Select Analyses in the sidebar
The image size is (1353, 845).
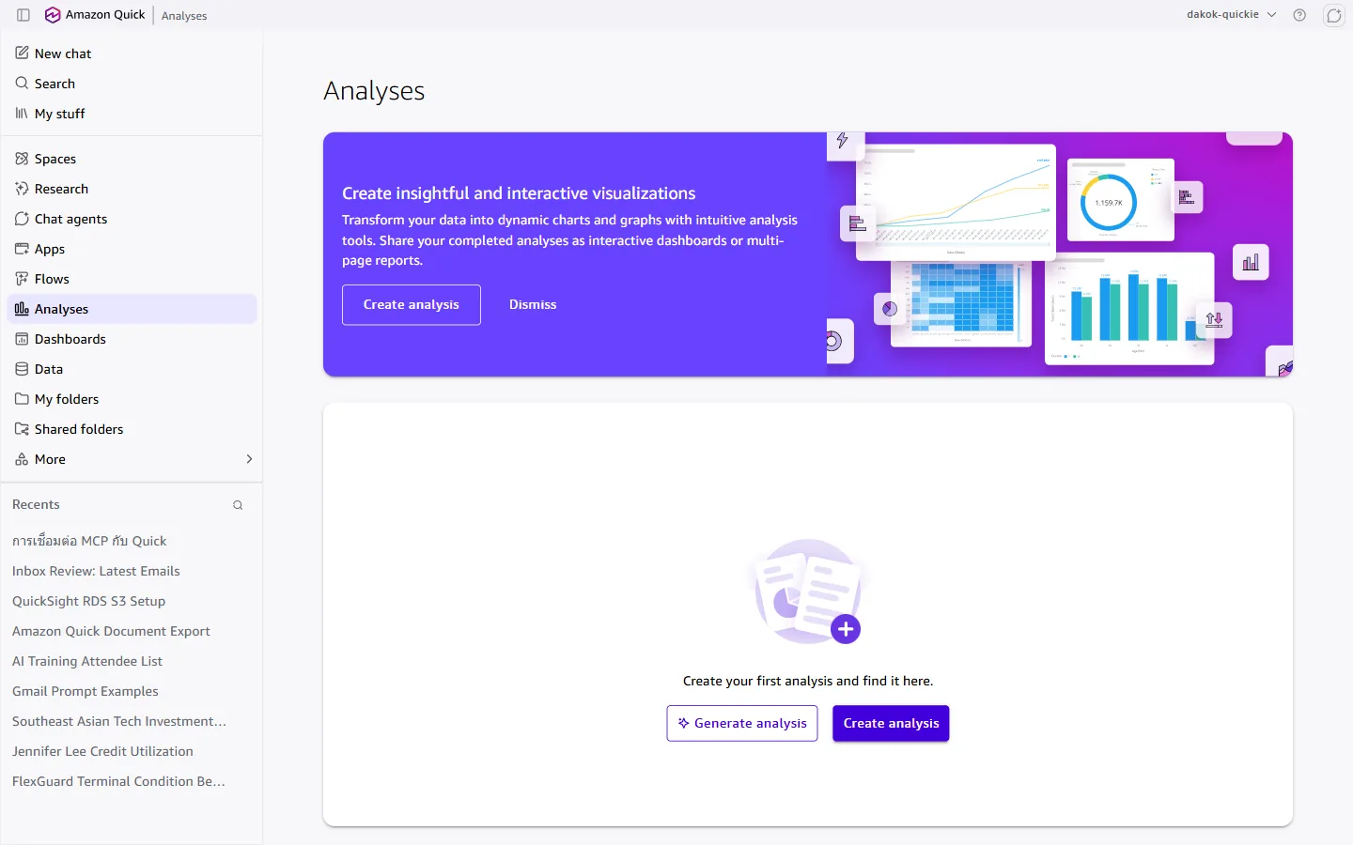[132, 309]
